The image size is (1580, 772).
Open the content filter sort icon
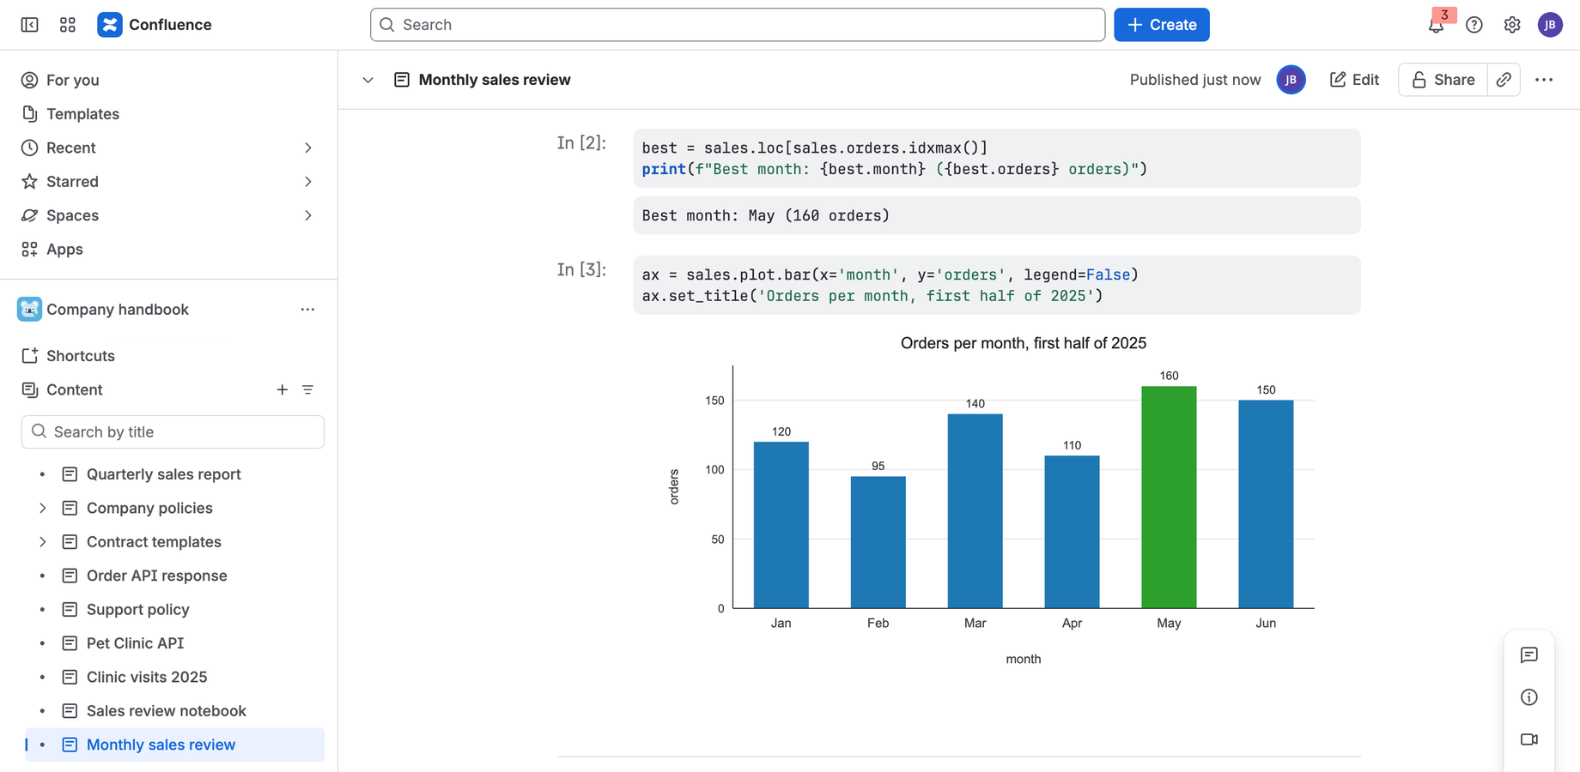click(x=307, y=389)
